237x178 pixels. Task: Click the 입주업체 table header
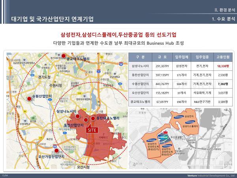point(182,57)
